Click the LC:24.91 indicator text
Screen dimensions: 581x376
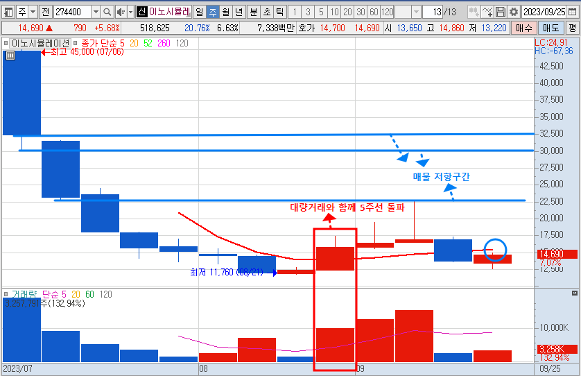[x=551, y=42]
